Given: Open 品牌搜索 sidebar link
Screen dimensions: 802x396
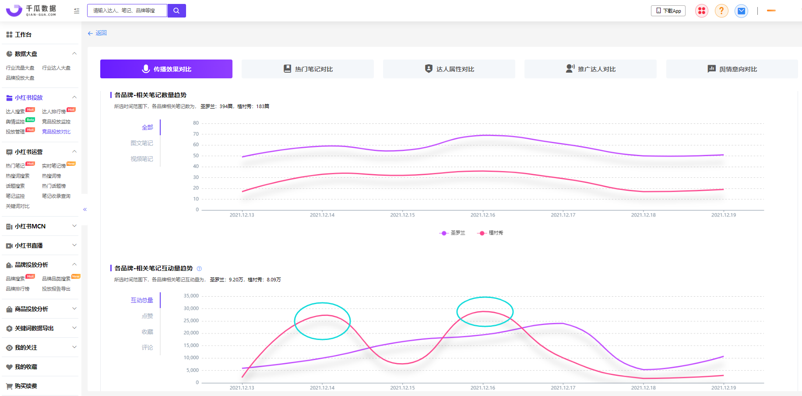Looking at the screenshot, I should click(15, 279).
